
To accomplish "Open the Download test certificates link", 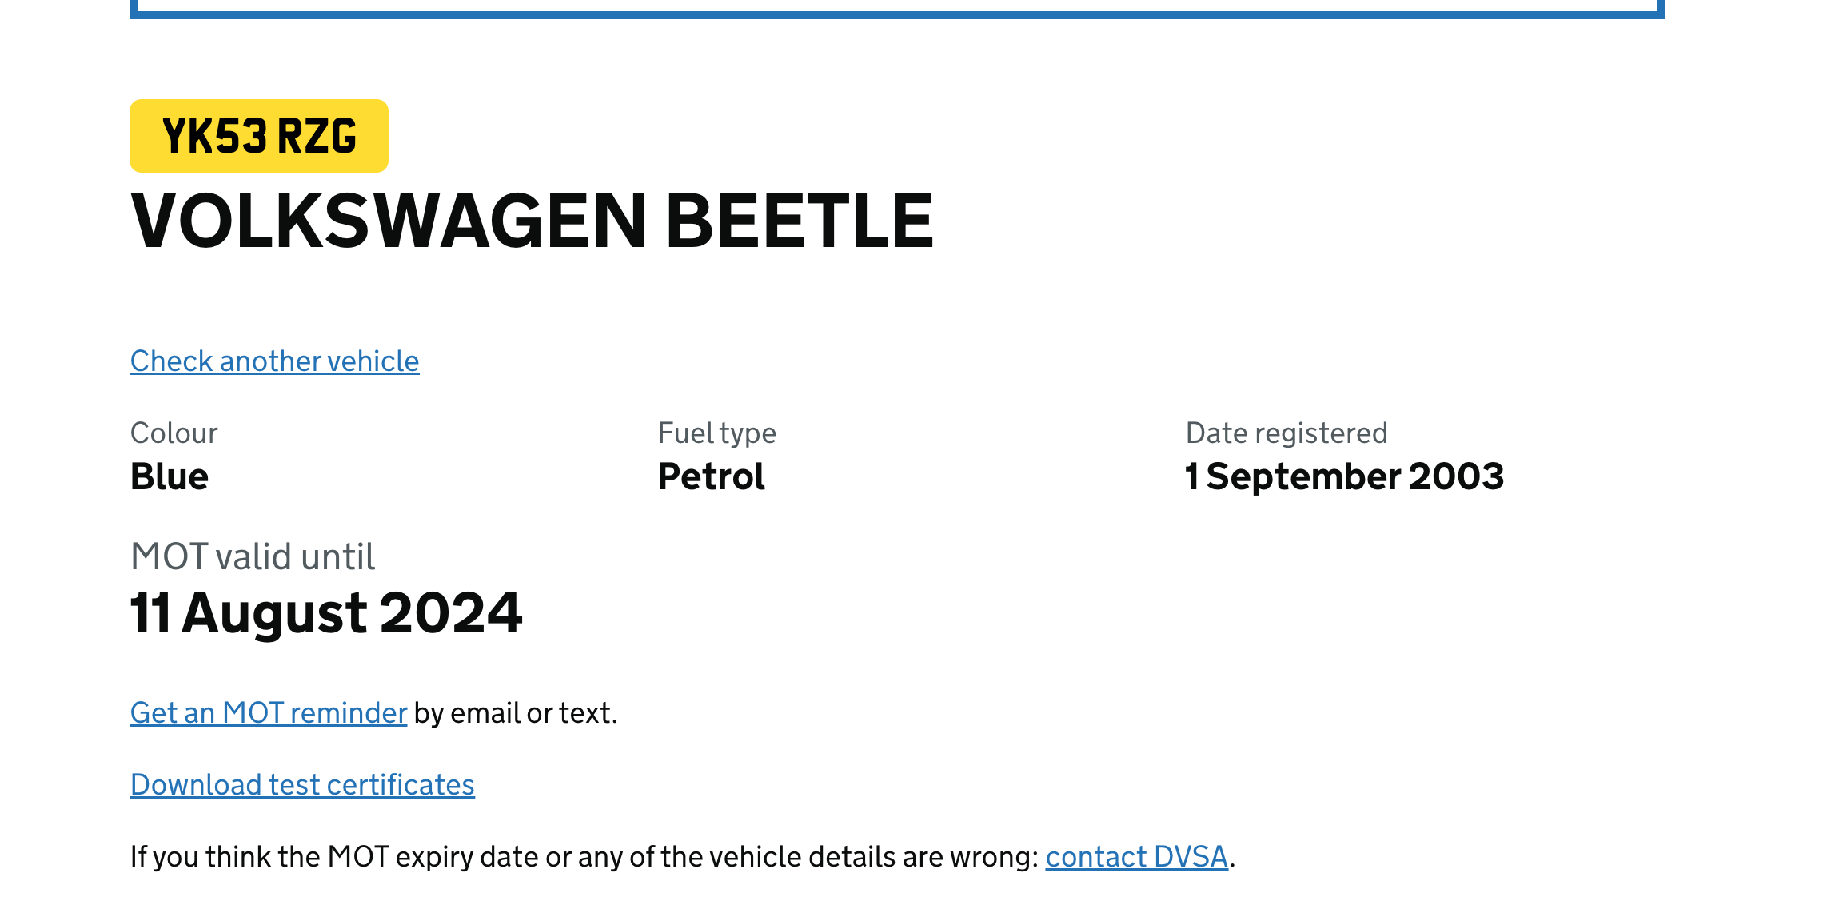I will point(302,785).
